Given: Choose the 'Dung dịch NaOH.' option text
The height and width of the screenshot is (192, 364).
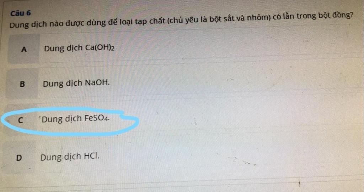Looking at the screenshot, I should tap(76, 83).
